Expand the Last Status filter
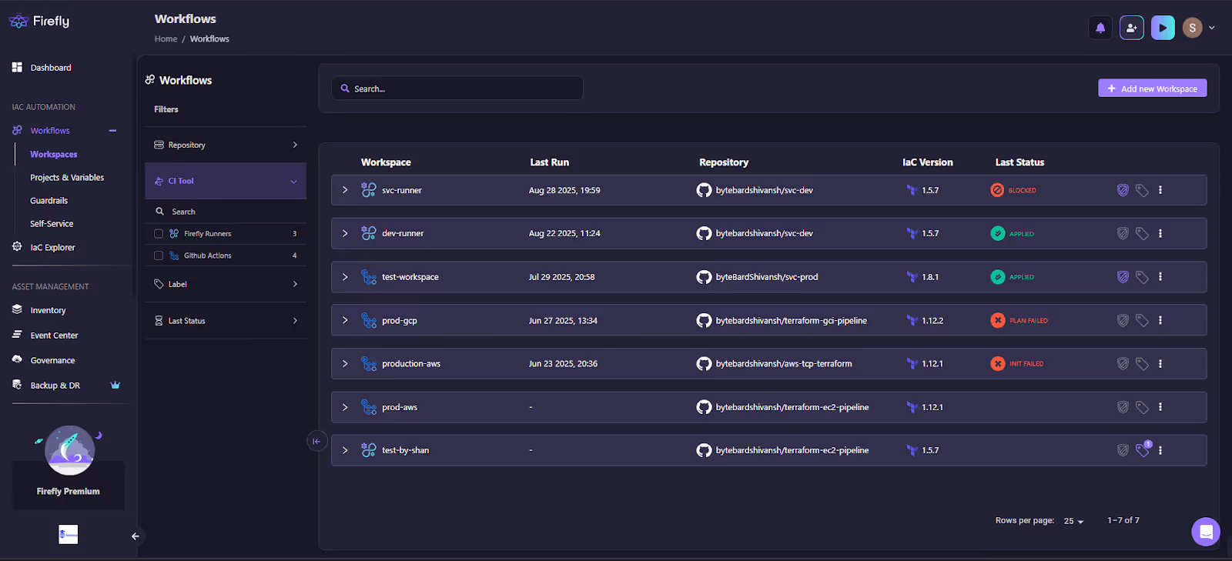Viewport: 1232px width, 561px height. [x=226, y=321]
